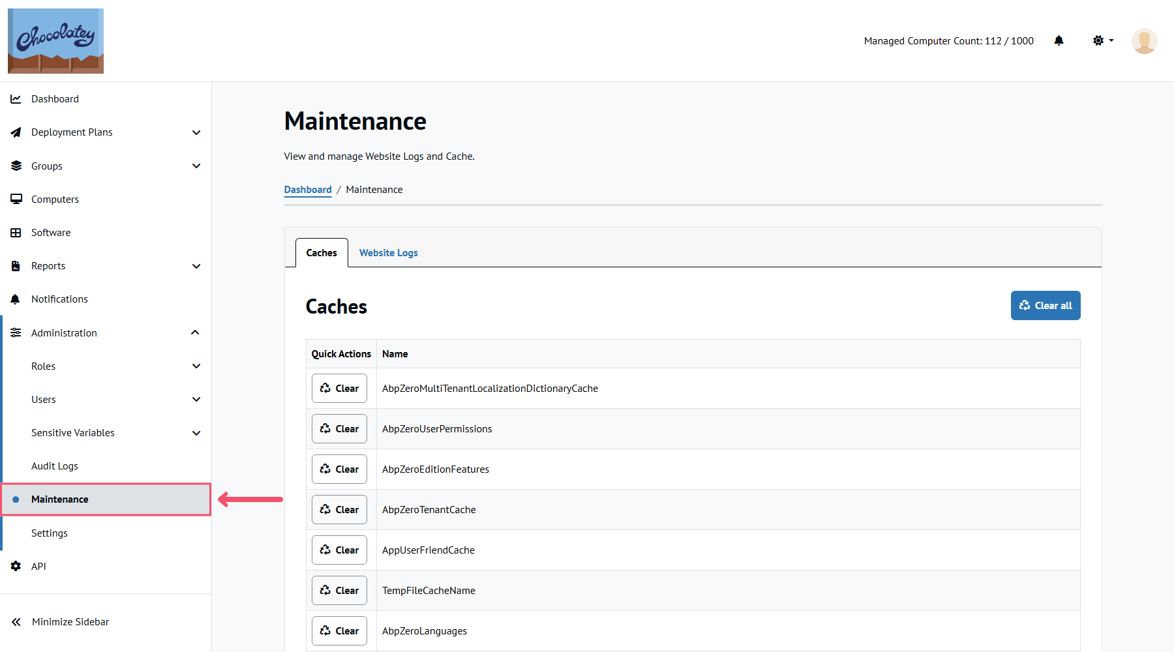Viewport: 1174px width, 652px height.
Task: Click the Administration sliders icon
Action: pyautogui.click(x=16, y=333)
